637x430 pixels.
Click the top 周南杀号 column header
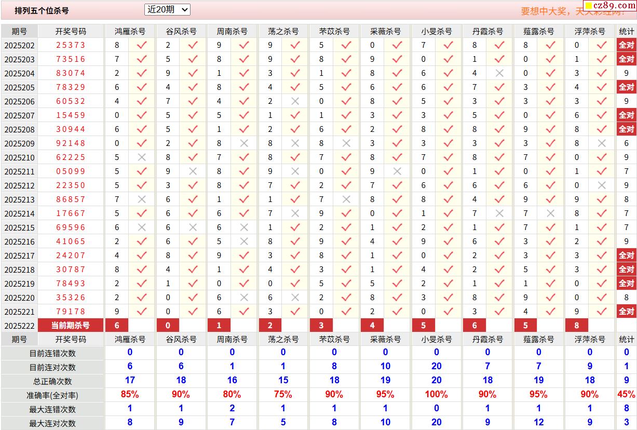(232, 31)
